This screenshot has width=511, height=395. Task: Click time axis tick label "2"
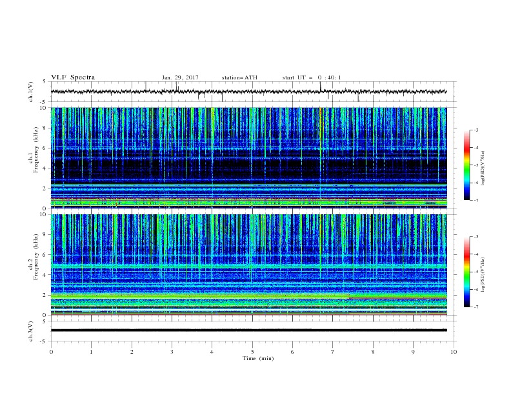132,352
